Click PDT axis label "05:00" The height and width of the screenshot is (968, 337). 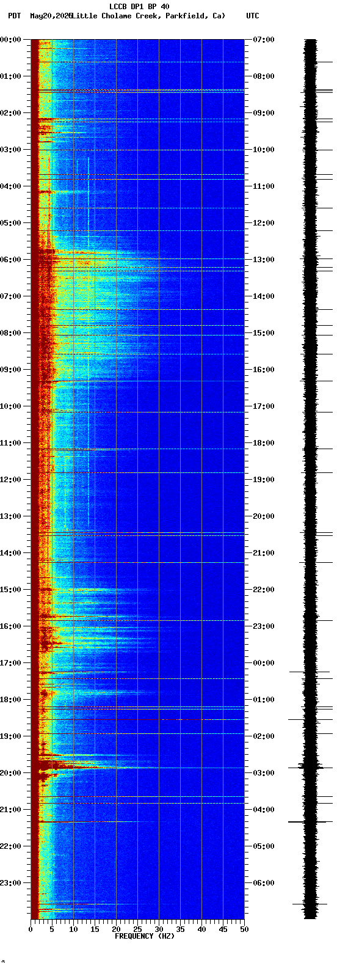pos(10,223)
